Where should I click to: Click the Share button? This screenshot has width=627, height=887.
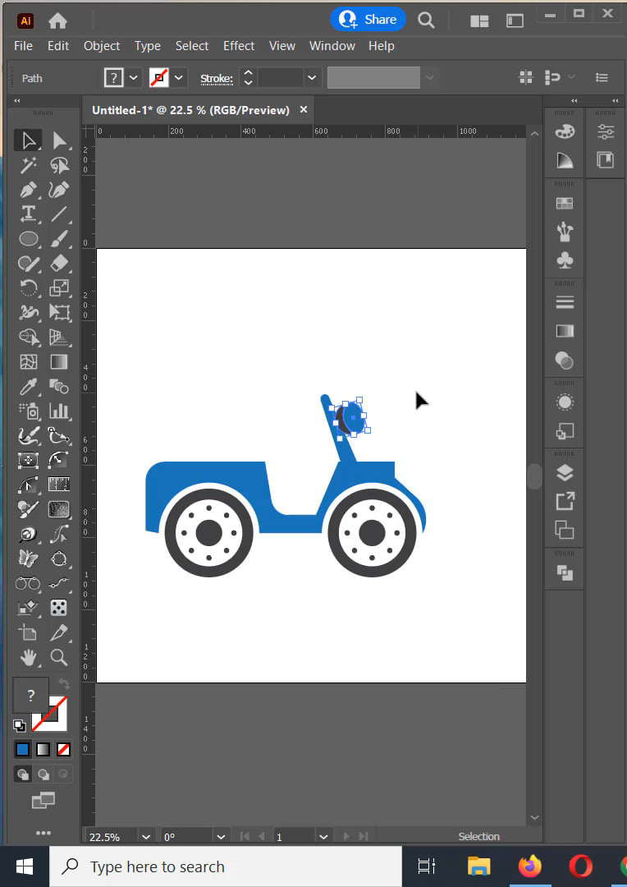(368, 19)
